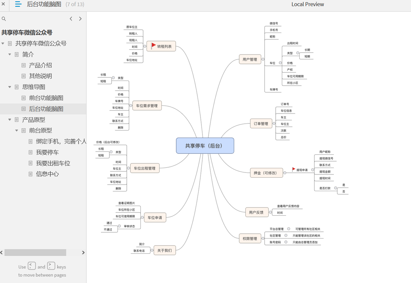Collapse the 提现申请 branch circle

click(x=312, y=170)
